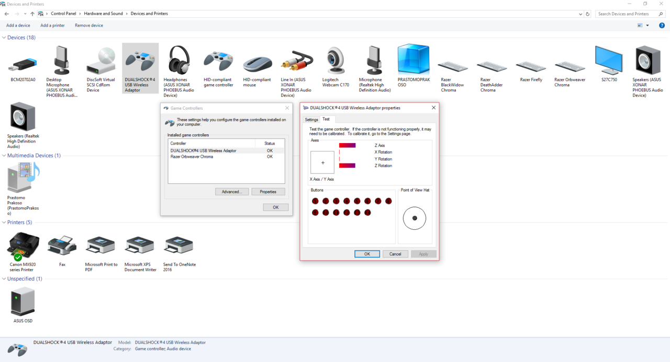670x362 pixels.
Task: Open the view options dropdown arrow
Action: (647, 26)
